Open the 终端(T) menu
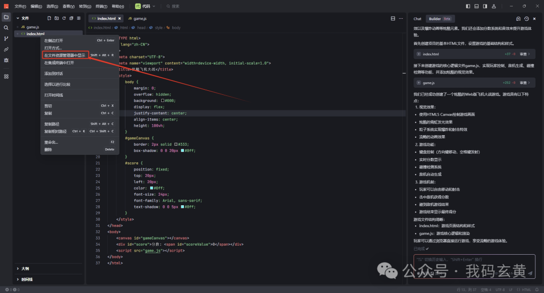Image resolution: width=544 pixels, height=293 pixels. click(101, 6)
